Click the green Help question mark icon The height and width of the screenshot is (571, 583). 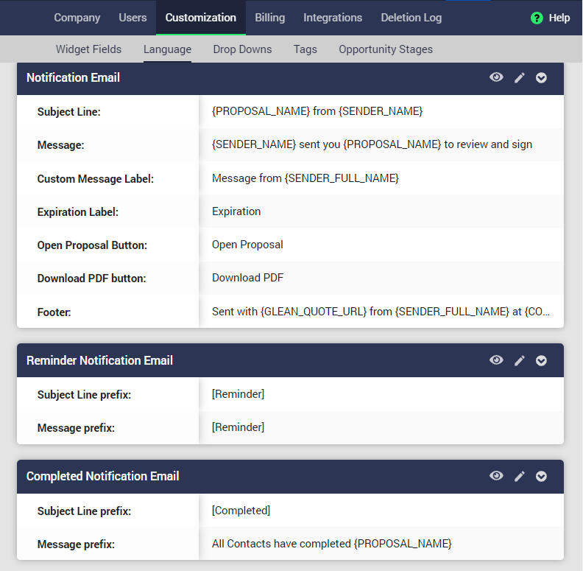pos(537,18)
